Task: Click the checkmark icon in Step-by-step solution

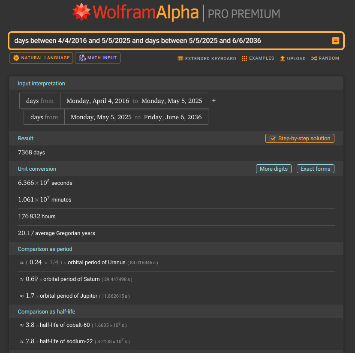Action: pos(272,139)
